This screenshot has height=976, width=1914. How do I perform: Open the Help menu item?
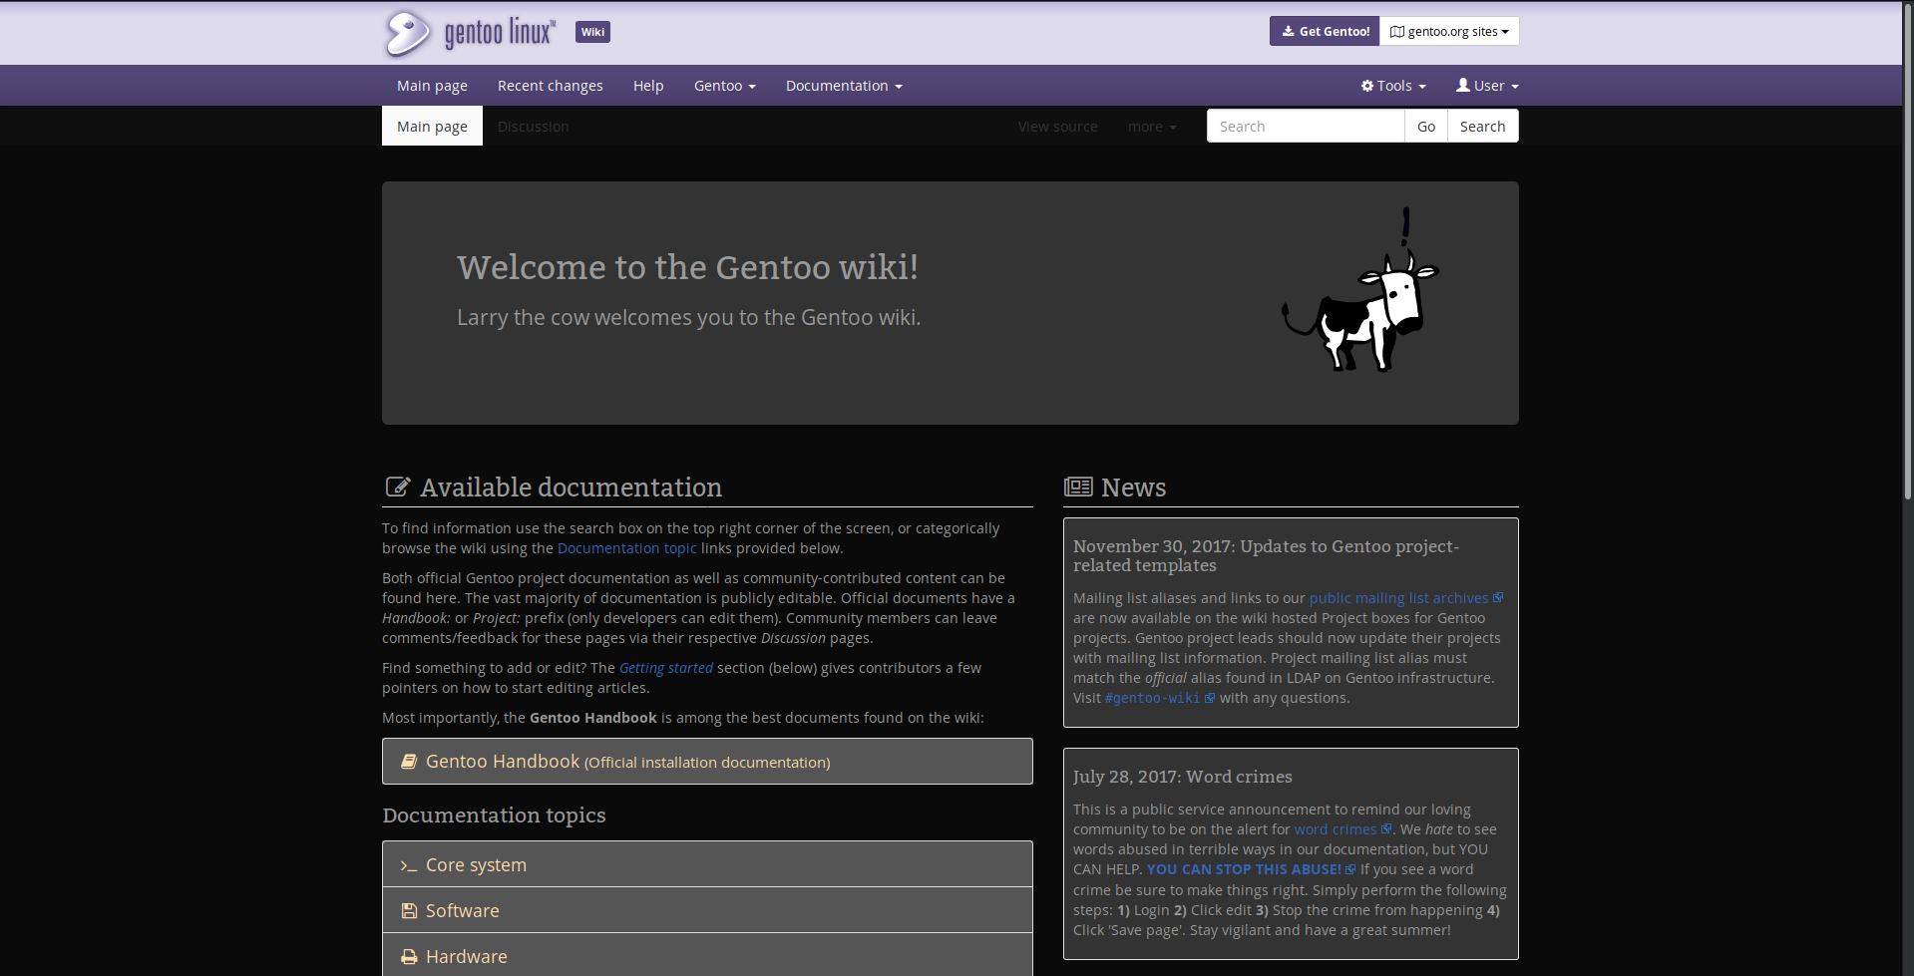tap(647, 86)
